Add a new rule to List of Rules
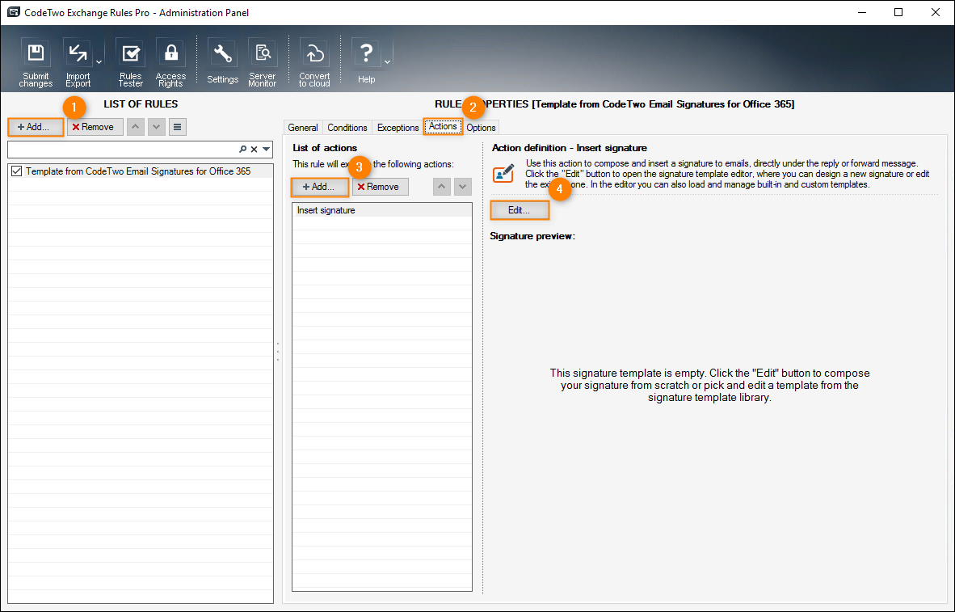The height and width of the screenshot is (612, 955). click(x=36, y=127)
